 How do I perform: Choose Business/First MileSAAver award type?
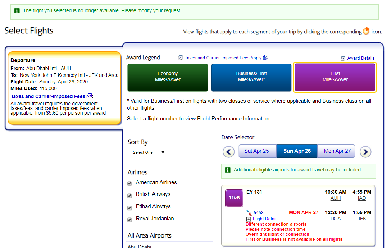[x=251, y=78]
